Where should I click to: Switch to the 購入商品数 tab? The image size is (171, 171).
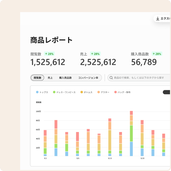pyautogui.click(x=65, y=78)
